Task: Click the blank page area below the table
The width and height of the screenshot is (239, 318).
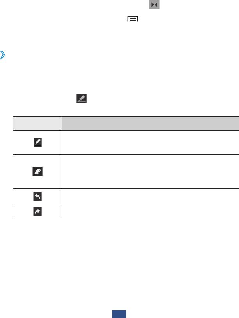Action: [x=119, y=262]
